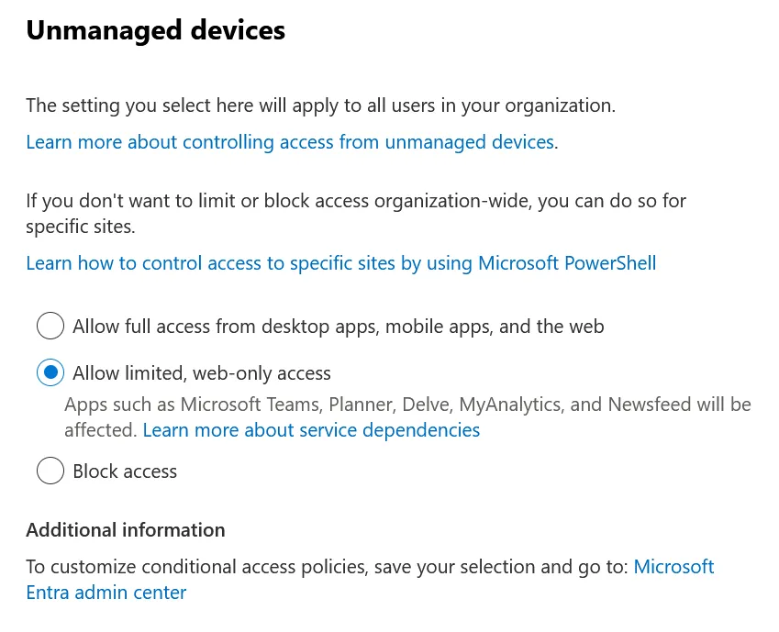Select the empty radio next to full access
Viewport: 779px width, 632px height.
[50, 326]
